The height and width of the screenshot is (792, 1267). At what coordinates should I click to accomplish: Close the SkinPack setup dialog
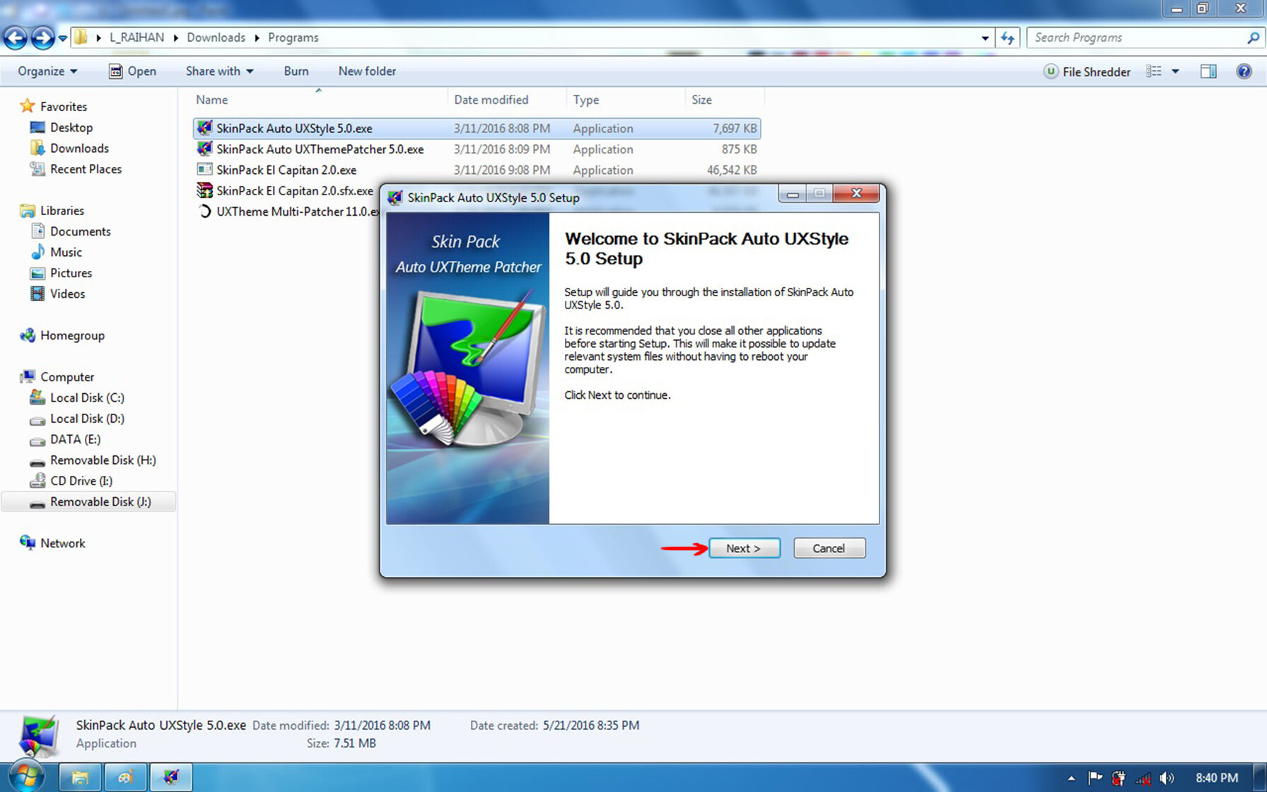[x=856, y=193]
